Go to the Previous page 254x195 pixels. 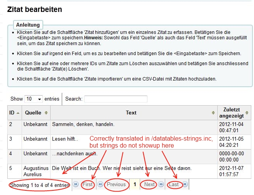point(116,185)
